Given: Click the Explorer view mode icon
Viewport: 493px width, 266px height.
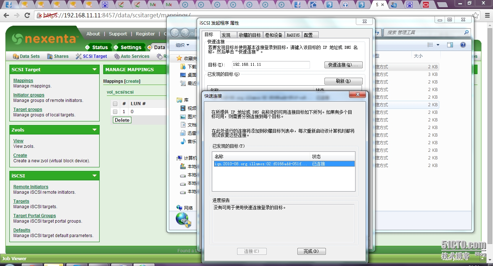Looking at the screenshot, I should 430,45.
